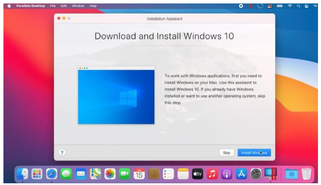321x185 pixels.
Task: Open System Preferences from the dock
Action: click(x=256, y=174)
